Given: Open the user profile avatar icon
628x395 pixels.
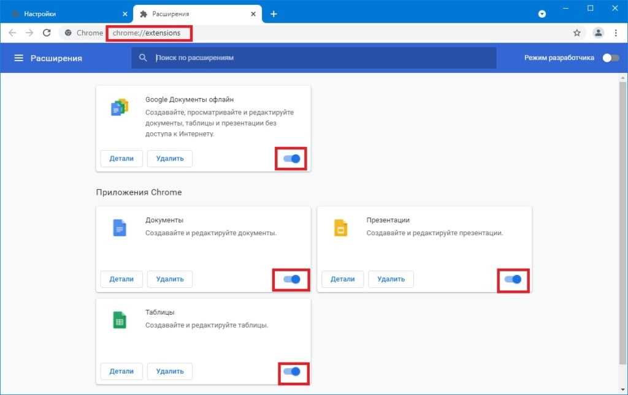Looking at the screenshot, I should point(599,33).
